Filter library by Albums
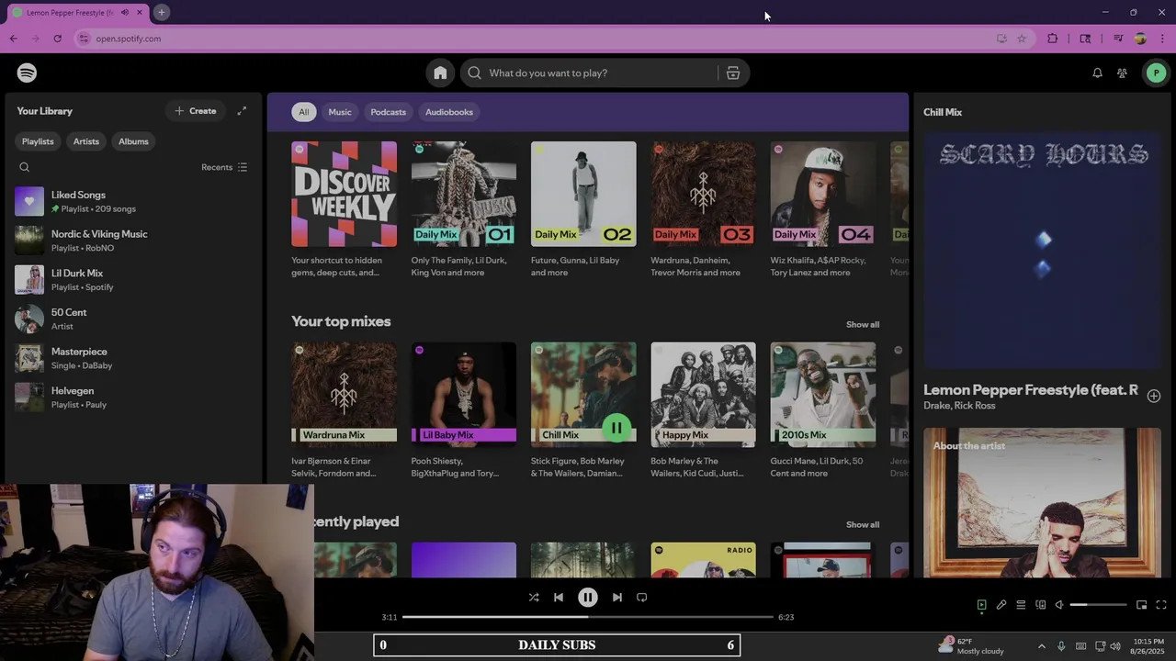This screenshot has height=661, width=1176. pyautogui.click(x=133, y=141)
